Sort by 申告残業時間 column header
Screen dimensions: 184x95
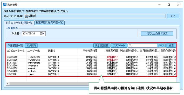(88, 51)
